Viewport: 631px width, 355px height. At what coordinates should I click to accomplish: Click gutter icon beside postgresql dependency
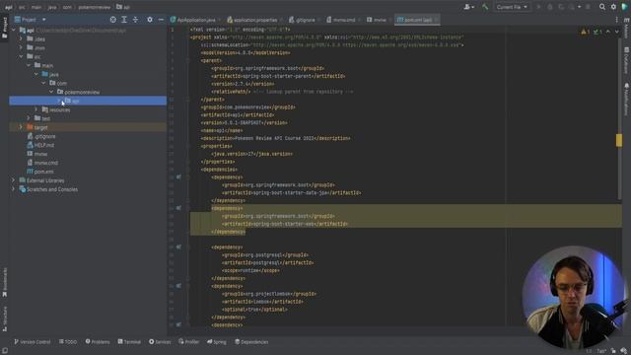(x=178, y=248)
